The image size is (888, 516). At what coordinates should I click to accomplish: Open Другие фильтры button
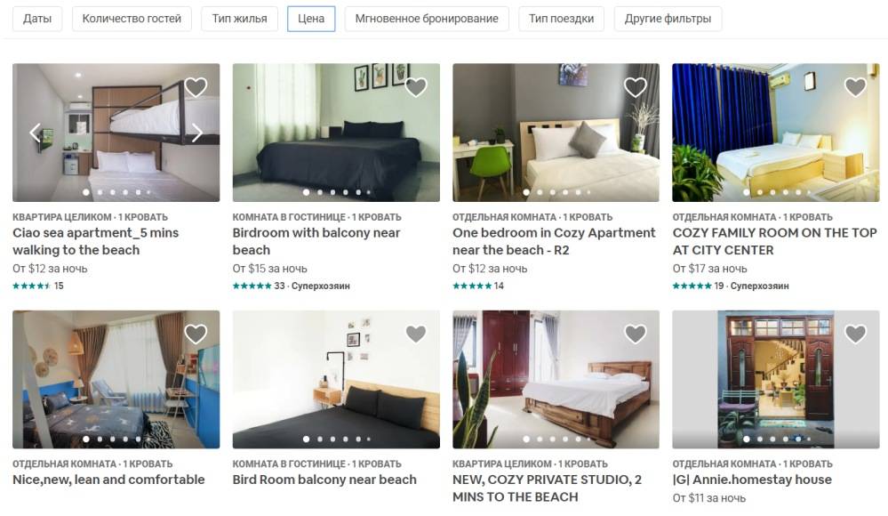click(x=668, y=19)
